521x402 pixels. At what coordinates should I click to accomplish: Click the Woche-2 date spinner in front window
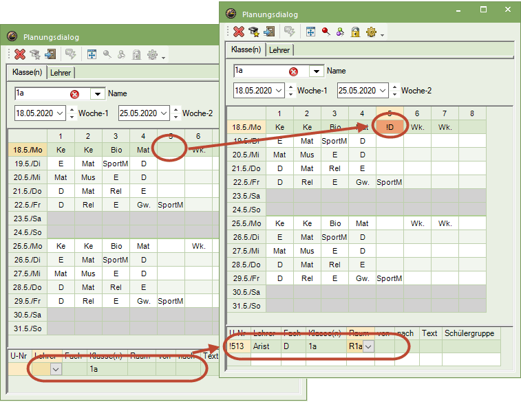point(394,91)
